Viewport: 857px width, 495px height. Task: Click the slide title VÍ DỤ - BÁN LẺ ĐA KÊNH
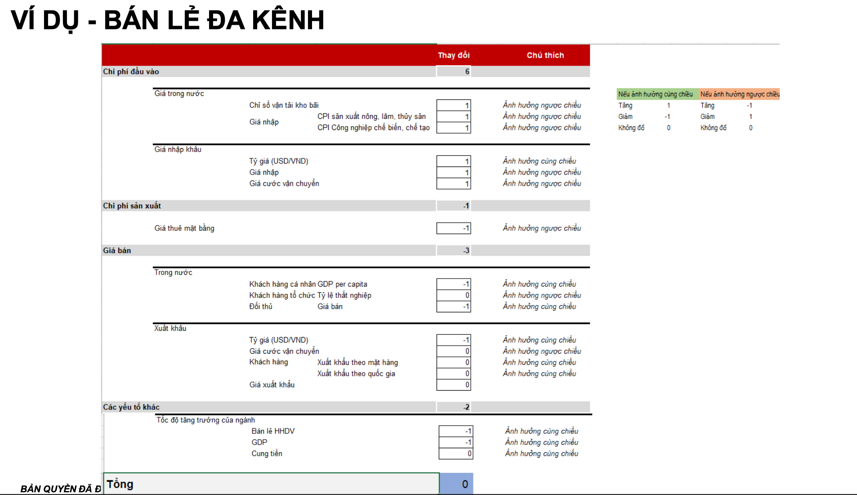167,20
